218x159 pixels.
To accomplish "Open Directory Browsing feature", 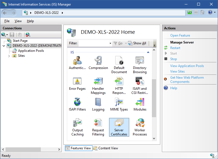I will coord(140,65).
